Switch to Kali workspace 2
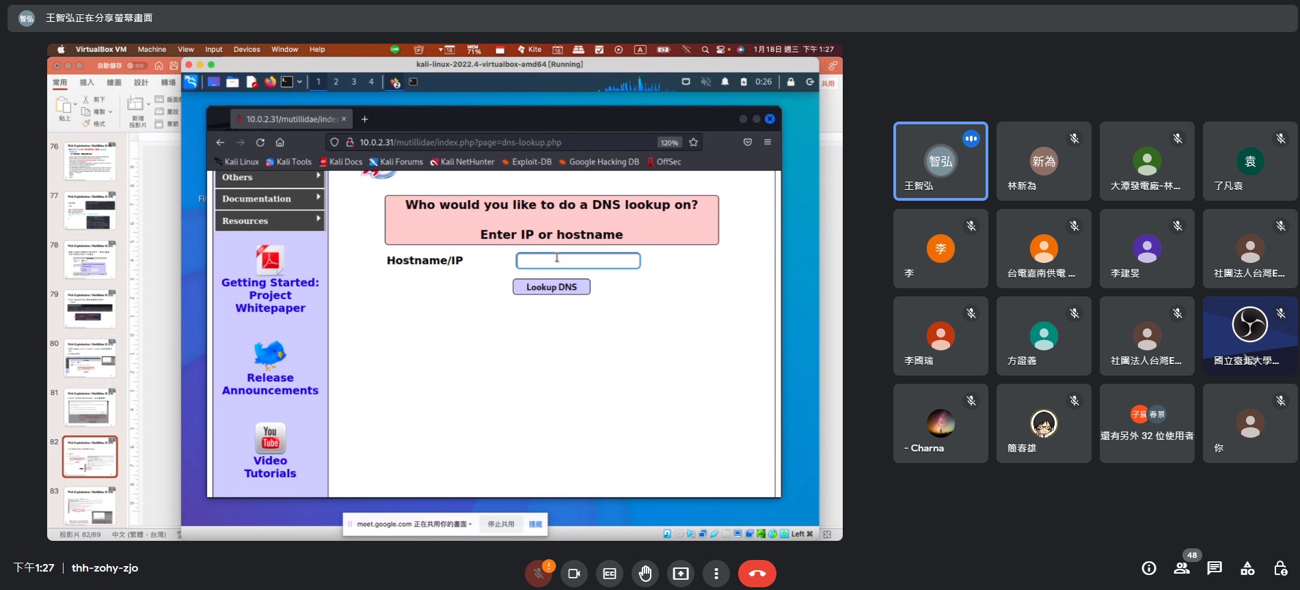 point(336,82)
